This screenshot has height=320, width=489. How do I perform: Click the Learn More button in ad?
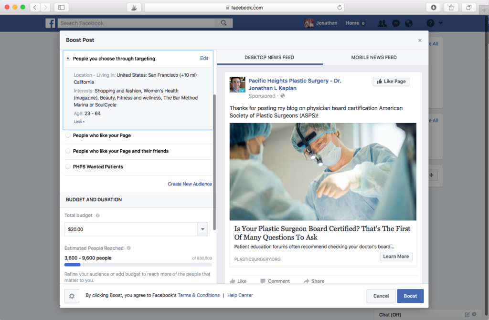pyautogui.click(x=396, y=257)
